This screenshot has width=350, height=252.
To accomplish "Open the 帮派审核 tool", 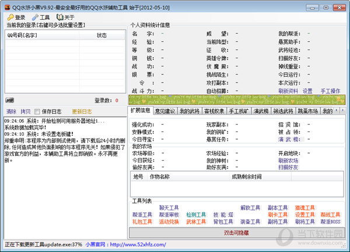I will 169,215.
